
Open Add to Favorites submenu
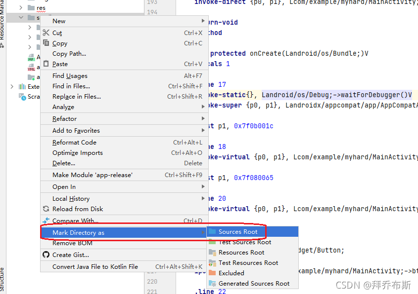tap(124, 131)
